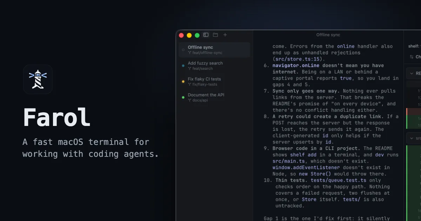Image resolution: width=421 pixels, height=221 pixels.
Task: Open the Add fuzzy search session
Action: tap(214, 66)
